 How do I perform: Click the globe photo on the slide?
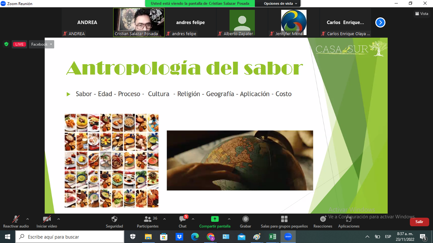point(240,160)
